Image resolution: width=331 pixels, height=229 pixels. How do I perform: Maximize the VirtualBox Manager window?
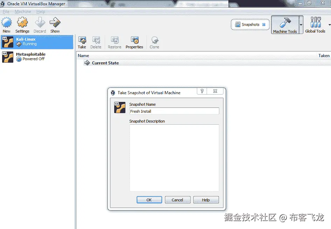[x=310, y=3]
